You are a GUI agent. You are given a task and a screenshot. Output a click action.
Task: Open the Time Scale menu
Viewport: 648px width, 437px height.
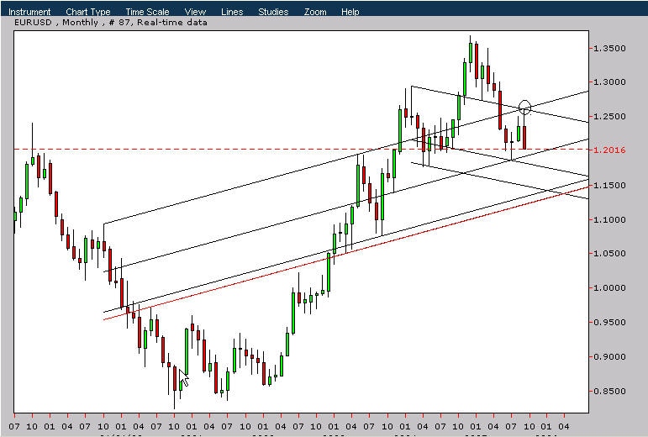pyautogui.click(x=147, y=12)
